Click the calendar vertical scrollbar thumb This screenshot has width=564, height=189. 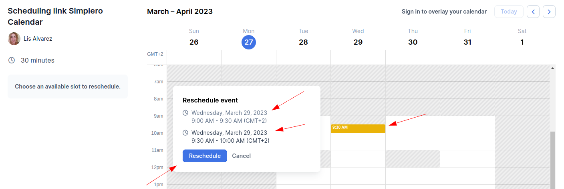[553, 160]
